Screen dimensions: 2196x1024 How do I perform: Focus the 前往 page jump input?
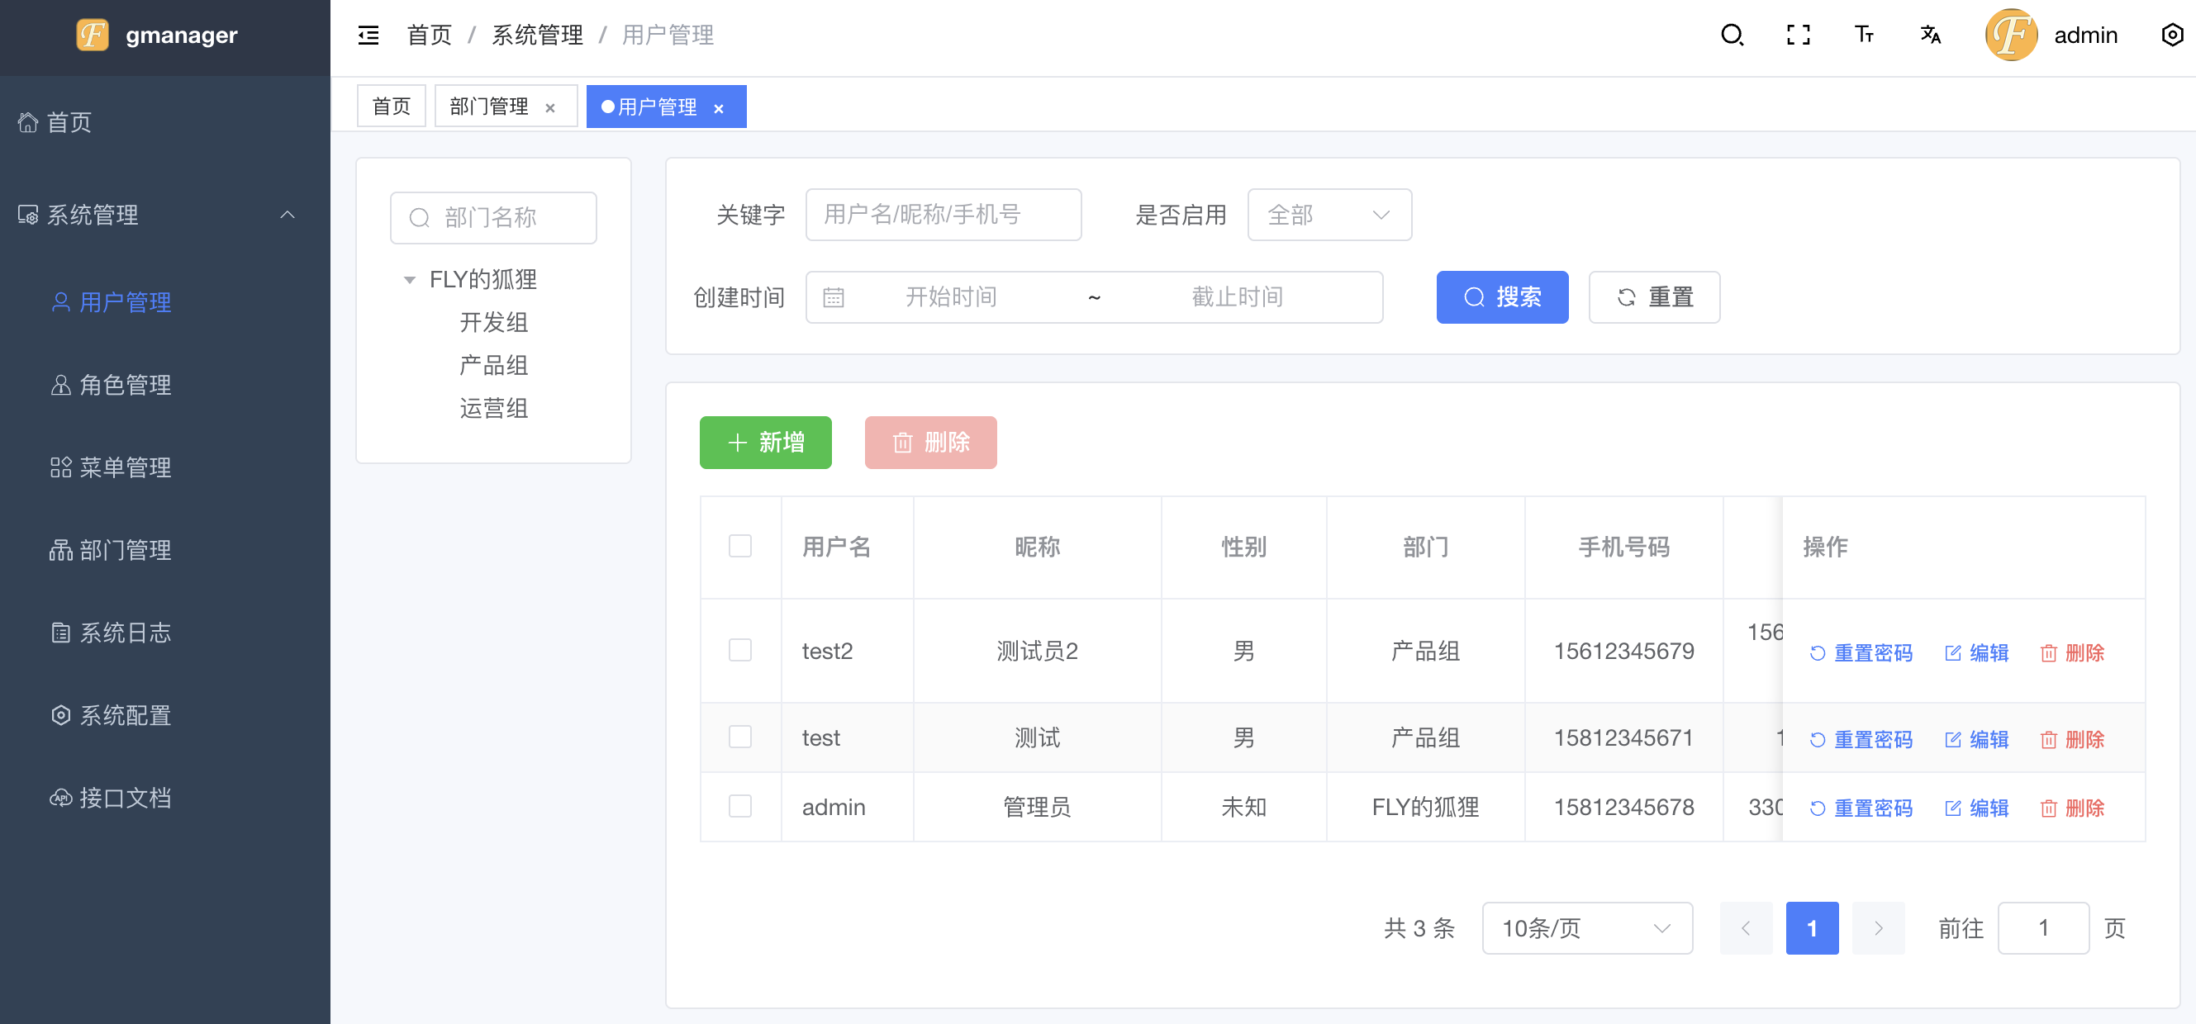pyautogui.click(x=2043, y=927)
